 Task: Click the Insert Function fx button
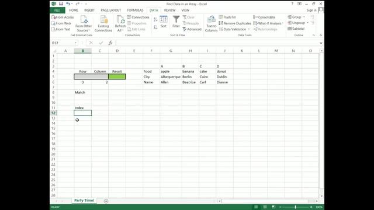pos(110,43)
